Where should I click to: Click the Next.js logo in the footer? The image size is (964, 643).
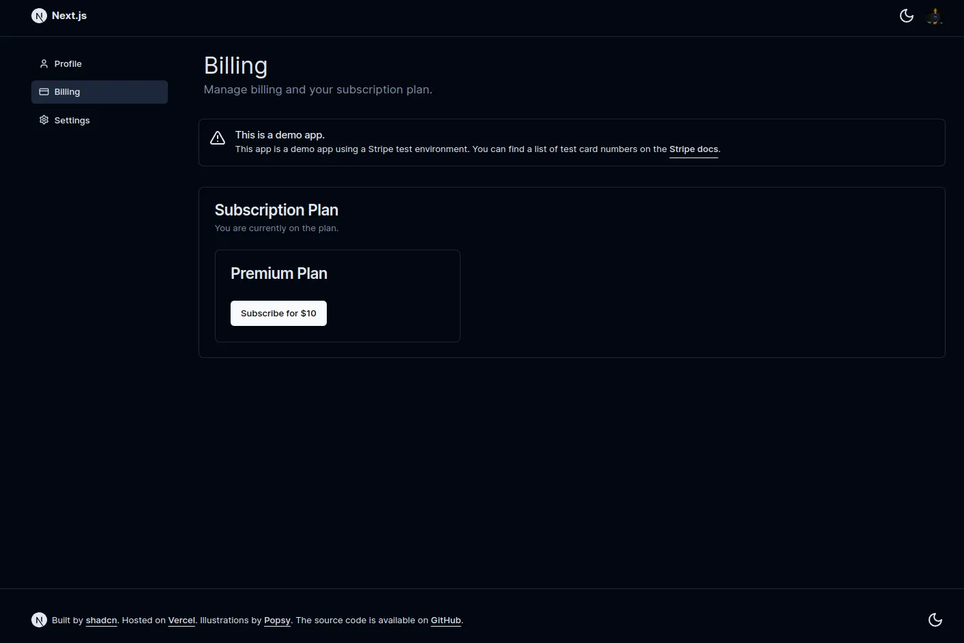(x=39, y=620)
